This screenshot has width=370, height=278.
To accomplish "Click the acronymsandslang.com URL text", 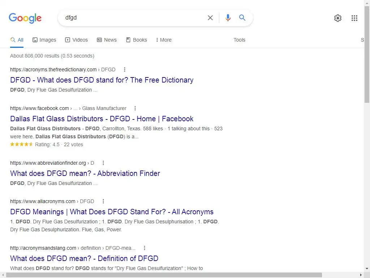I will pyautogui.click(x=43, y=248).
